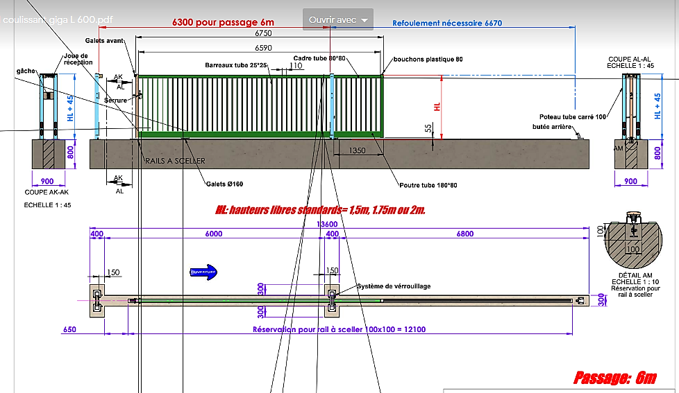Screen dimensions: 679x393
Task: Select the "RAILS A SCELLER" text
Action: click(x=175, y=161)
